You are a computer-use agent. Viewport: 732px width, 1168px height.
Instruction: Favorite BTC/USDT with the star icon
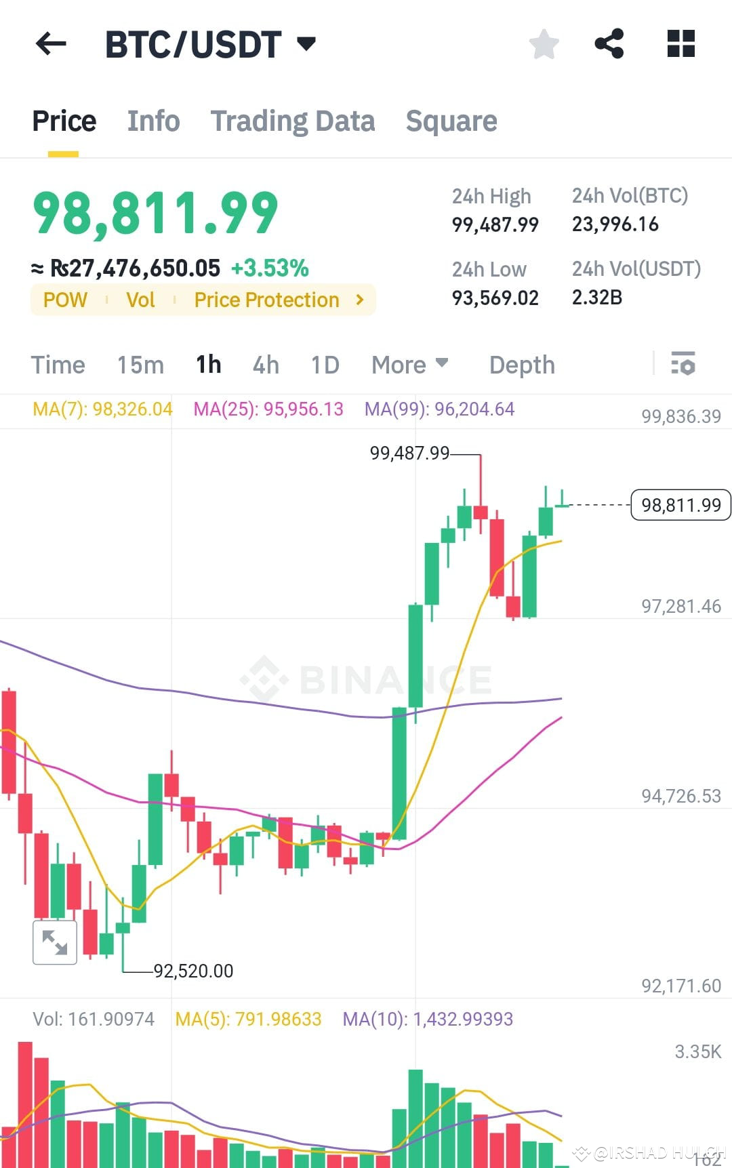click(544, 43)
